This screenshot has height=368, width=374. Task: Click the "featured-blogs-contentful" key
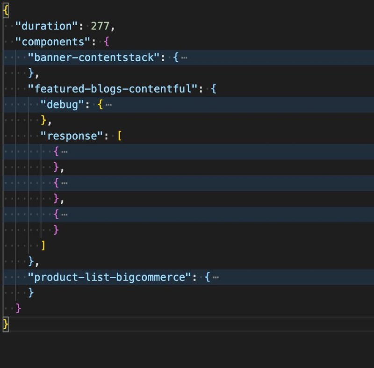(112, 89)
